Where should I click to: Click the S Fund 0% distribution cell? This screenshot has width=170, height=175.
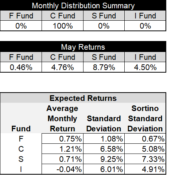tap(104, 26)
